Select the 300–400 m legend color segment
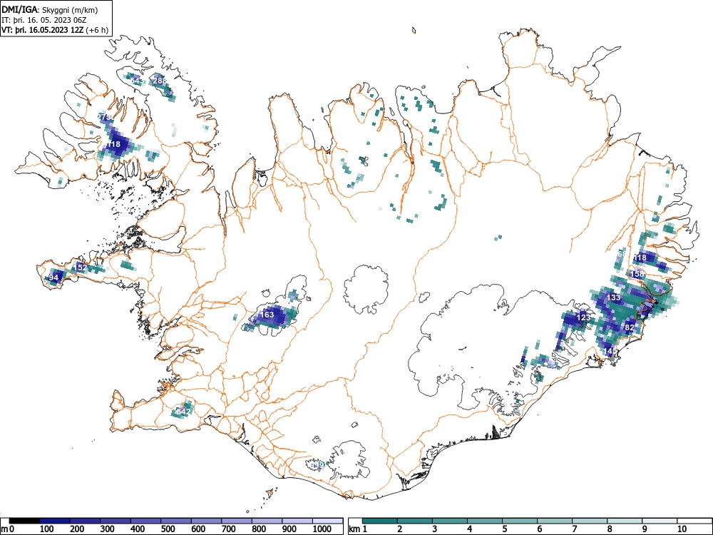This screenshot has height=535, width=713. (x=116, y=521)
